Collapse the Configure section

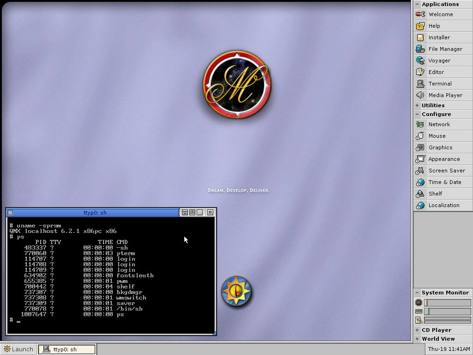click(x=417, y=114)
